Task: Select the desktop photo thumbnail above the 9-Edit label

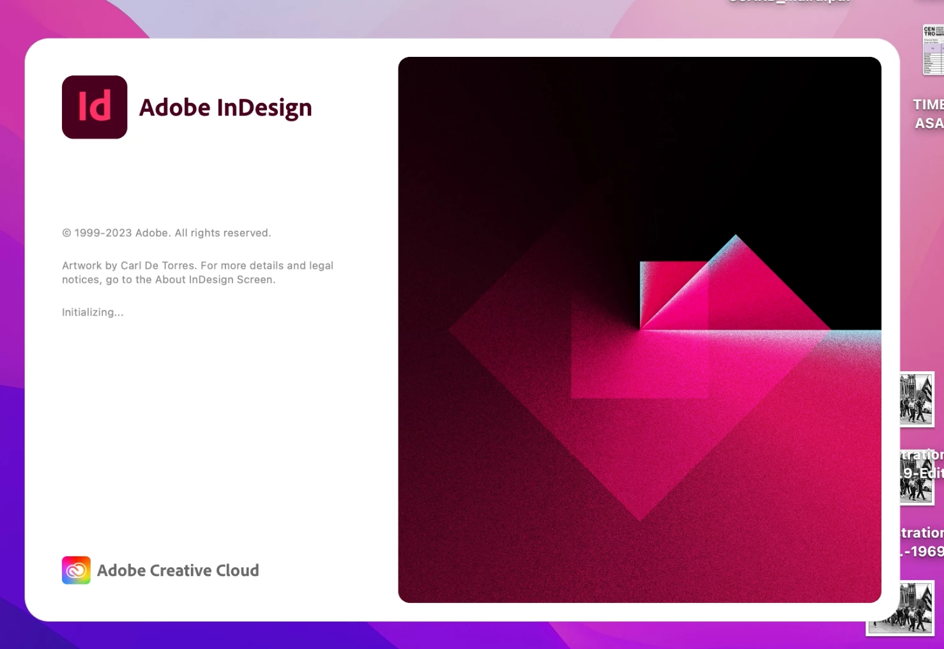Action: pos(917,399)
